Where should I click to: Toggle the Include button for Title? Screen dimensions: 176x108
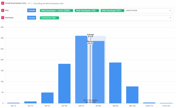point(32,10)
